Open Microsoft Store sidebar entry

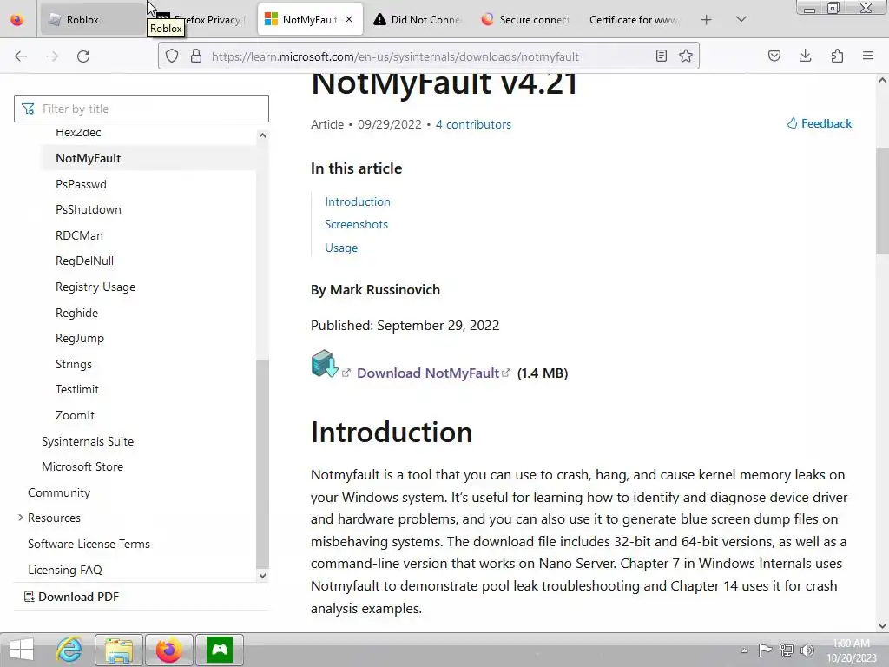point(82,466)
